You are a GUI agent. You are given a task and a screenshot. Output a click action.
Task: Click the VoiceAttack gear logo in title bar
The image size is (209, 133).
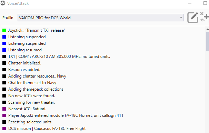click(x=3, y=3)
